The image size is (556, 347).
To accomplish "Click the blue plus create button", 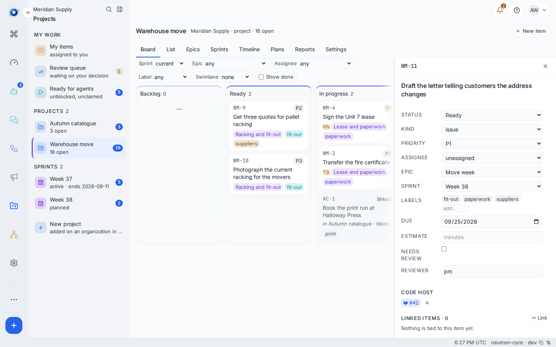I will (x=14, y=325).
